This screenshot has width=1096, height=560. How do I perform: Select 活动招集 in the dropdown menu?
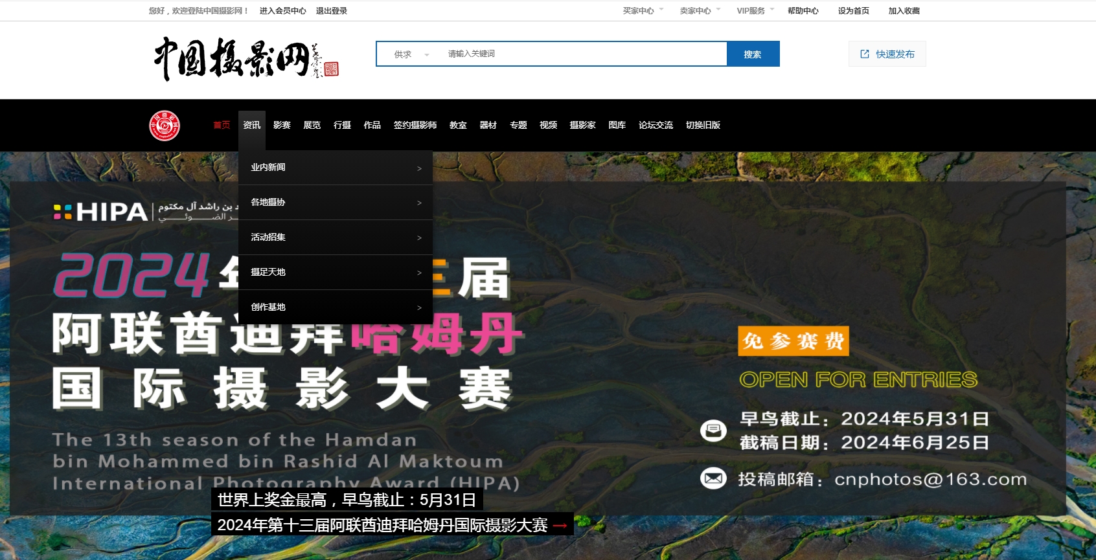click(x=336, y=238)
